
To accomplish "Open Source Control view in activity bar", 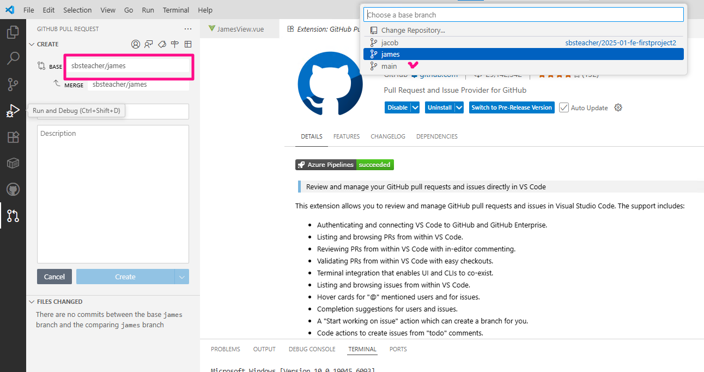I will (13, 85).
